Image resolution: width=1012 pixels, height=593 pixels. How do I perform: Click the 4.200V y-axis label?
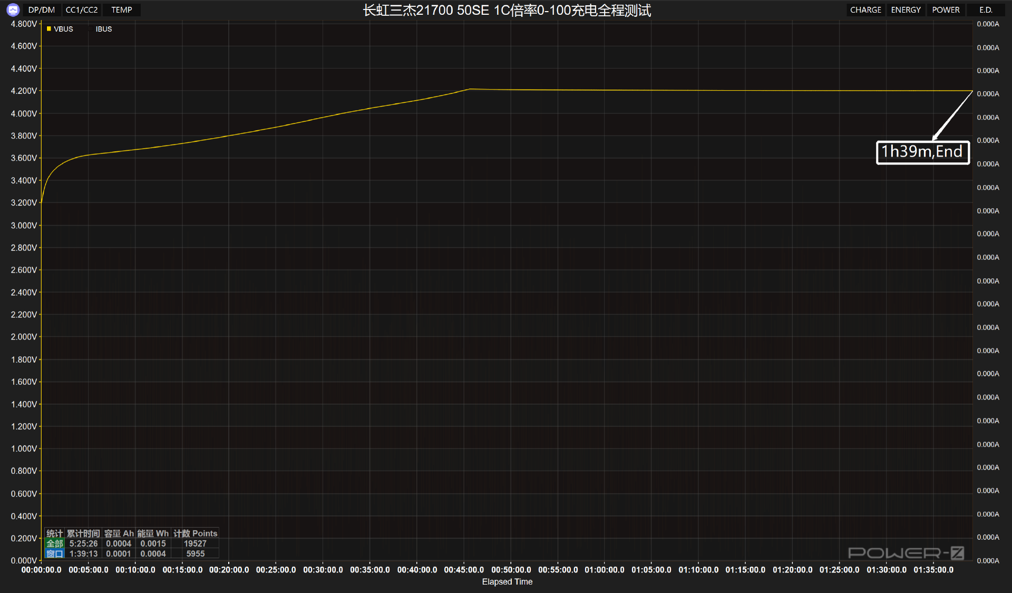pos(24,91)
